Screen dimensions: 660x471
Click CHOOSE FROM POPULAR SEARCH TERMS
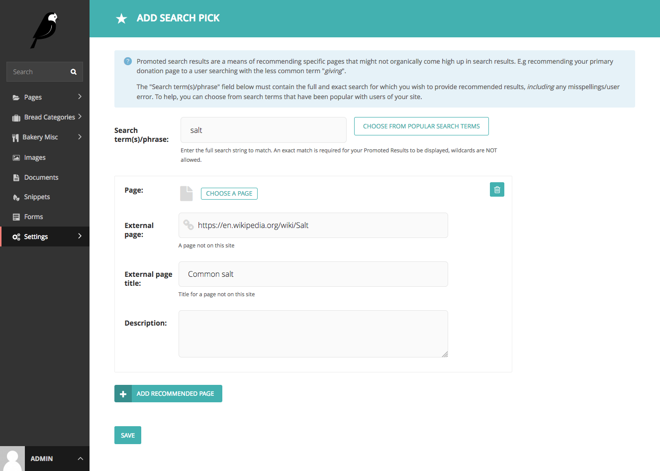(421, 126)
